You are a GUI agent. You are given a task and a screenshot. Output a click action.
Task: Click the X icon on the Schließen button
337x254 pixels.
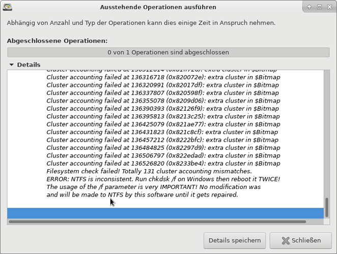coord(286,240)
